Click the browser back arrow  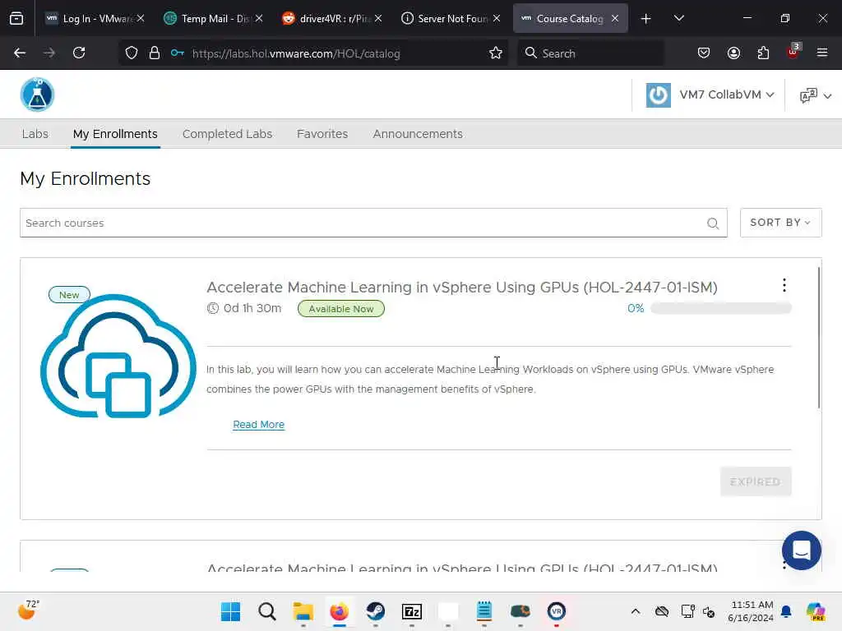click(20, 53)
